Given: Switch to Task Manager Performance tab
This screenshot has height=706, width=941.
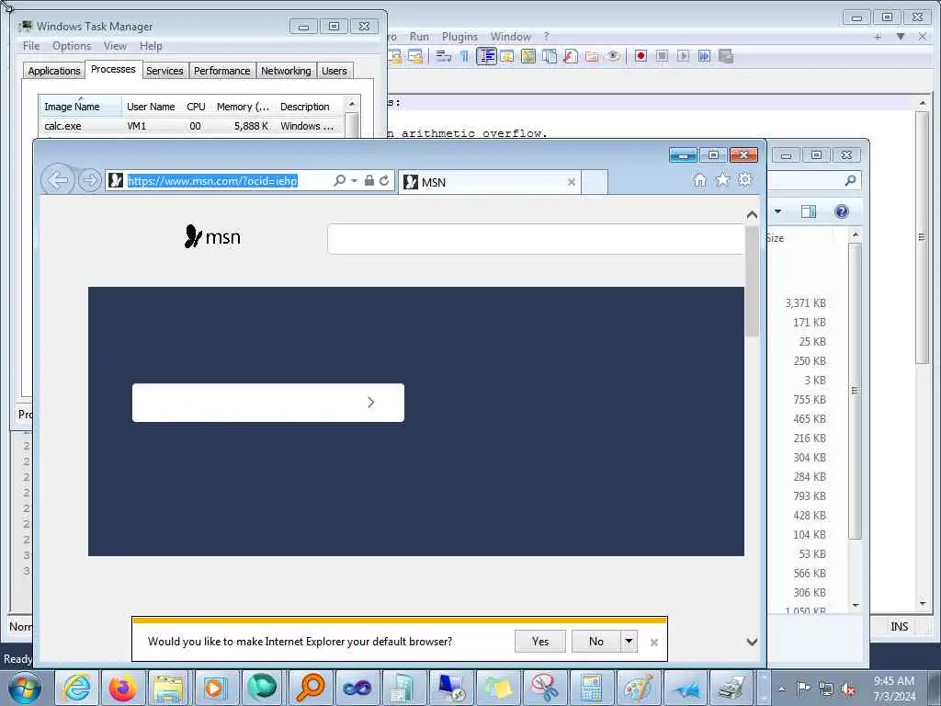Looking at the screenshot, I should (222, 71).
